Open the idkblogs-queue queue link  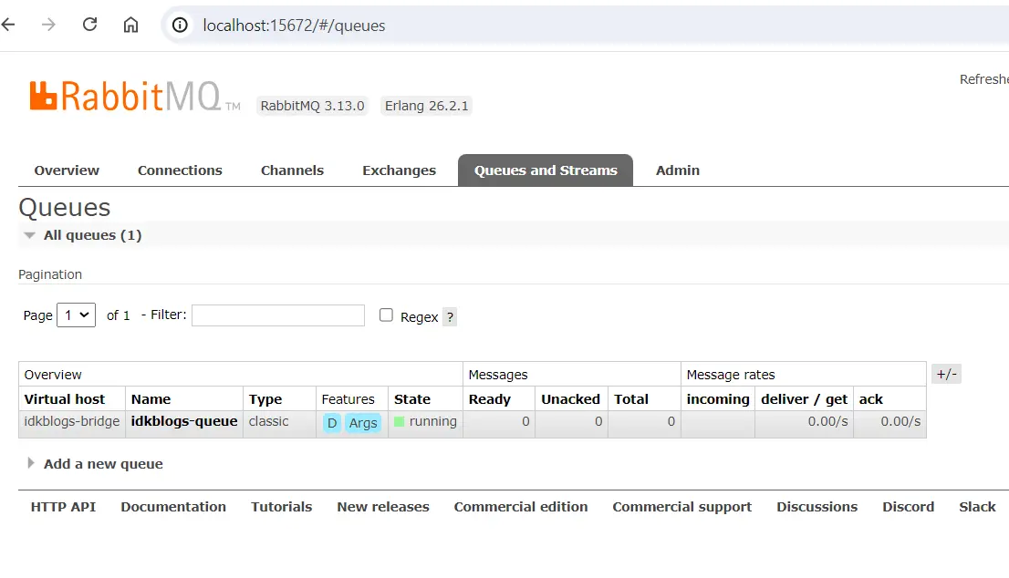[184, 422]
